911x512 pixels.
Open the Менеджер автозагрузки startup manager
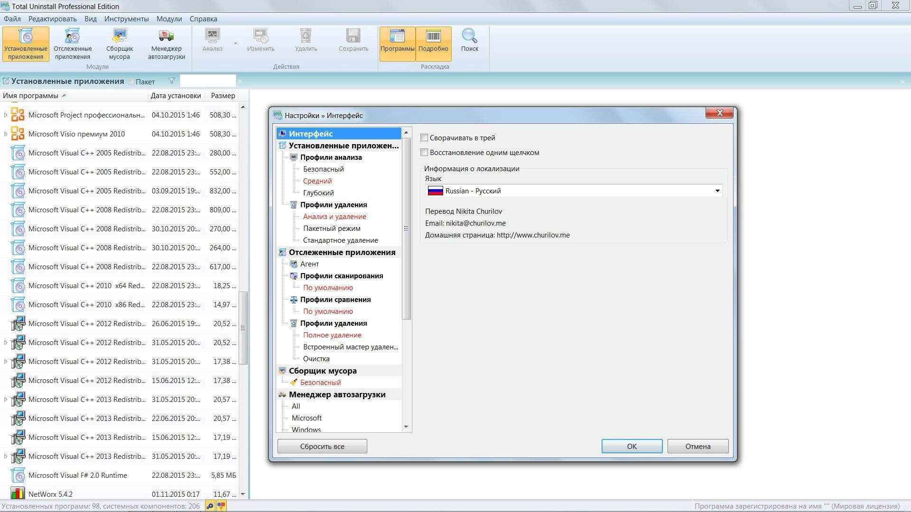(166, 44)
